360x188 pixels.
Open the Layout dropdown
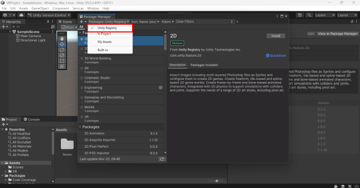coord(347,15)
